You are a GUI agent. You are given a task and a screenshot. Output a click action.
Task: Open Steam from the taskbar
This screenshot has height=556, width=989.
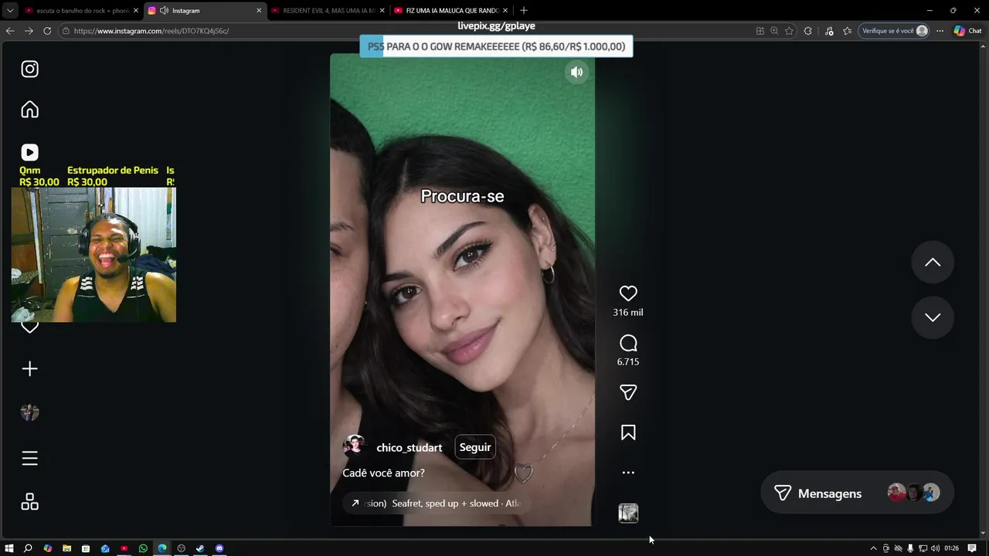[200, 548]
